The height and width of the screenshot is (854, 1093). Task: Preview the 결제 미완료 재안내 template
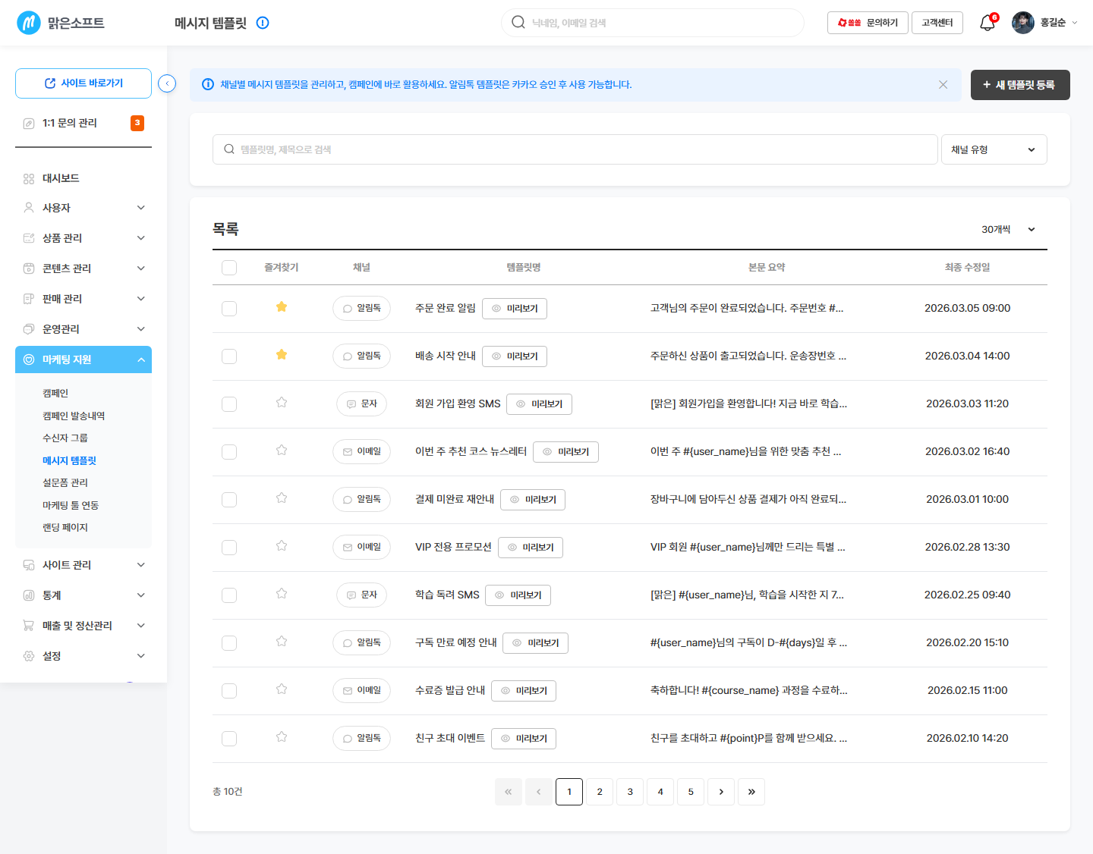533,500
